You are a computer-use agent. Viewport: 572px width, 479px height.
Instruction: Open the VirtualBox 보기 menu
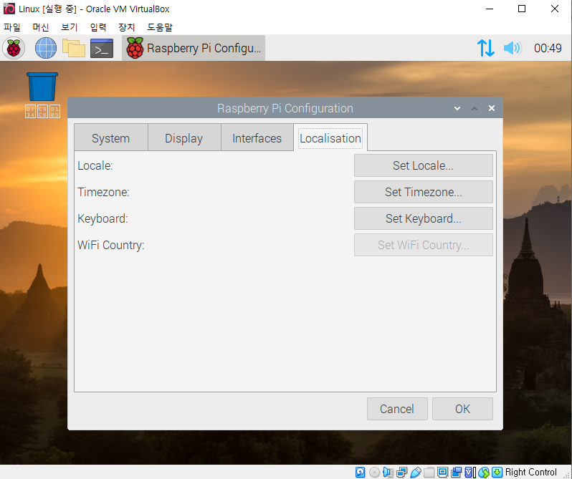pyautogui.click(x=70, y=27)
